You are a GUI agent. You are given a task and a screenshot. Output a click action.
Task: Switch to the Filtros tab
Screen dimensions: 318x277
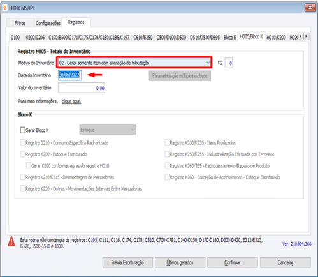coord(20,23)
